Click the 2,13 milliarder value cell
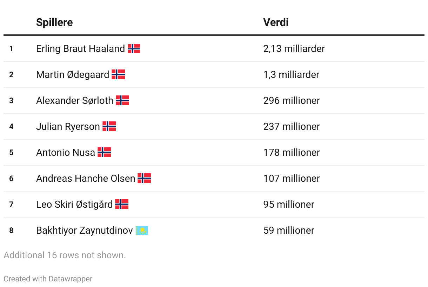 coord(294,49)
